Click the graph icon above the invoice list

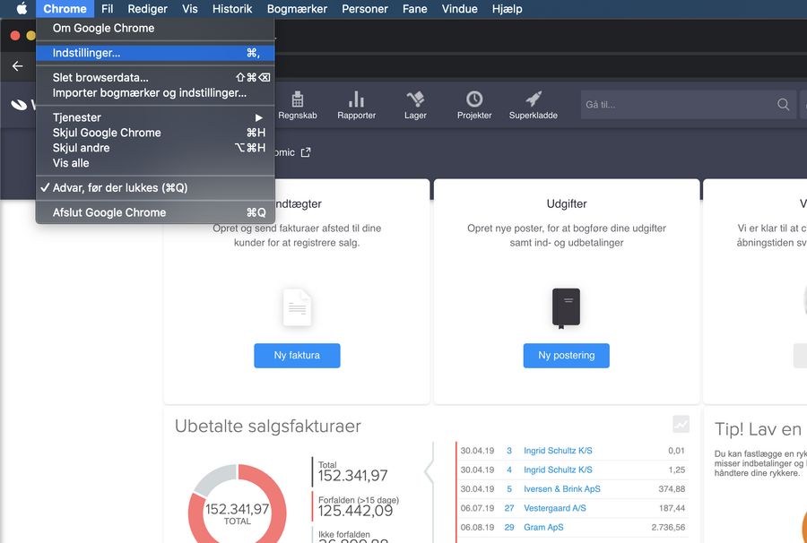681,424
